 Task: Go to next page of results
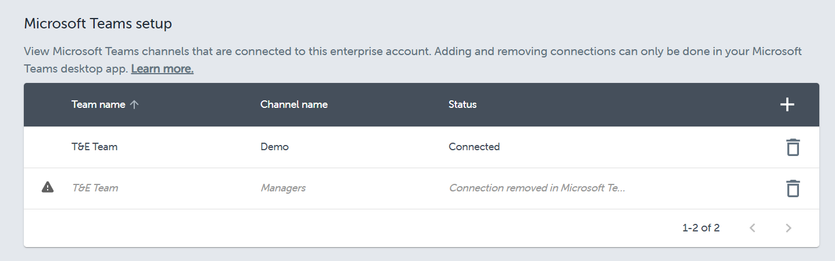pyautogui.click(x=789, y=228)
